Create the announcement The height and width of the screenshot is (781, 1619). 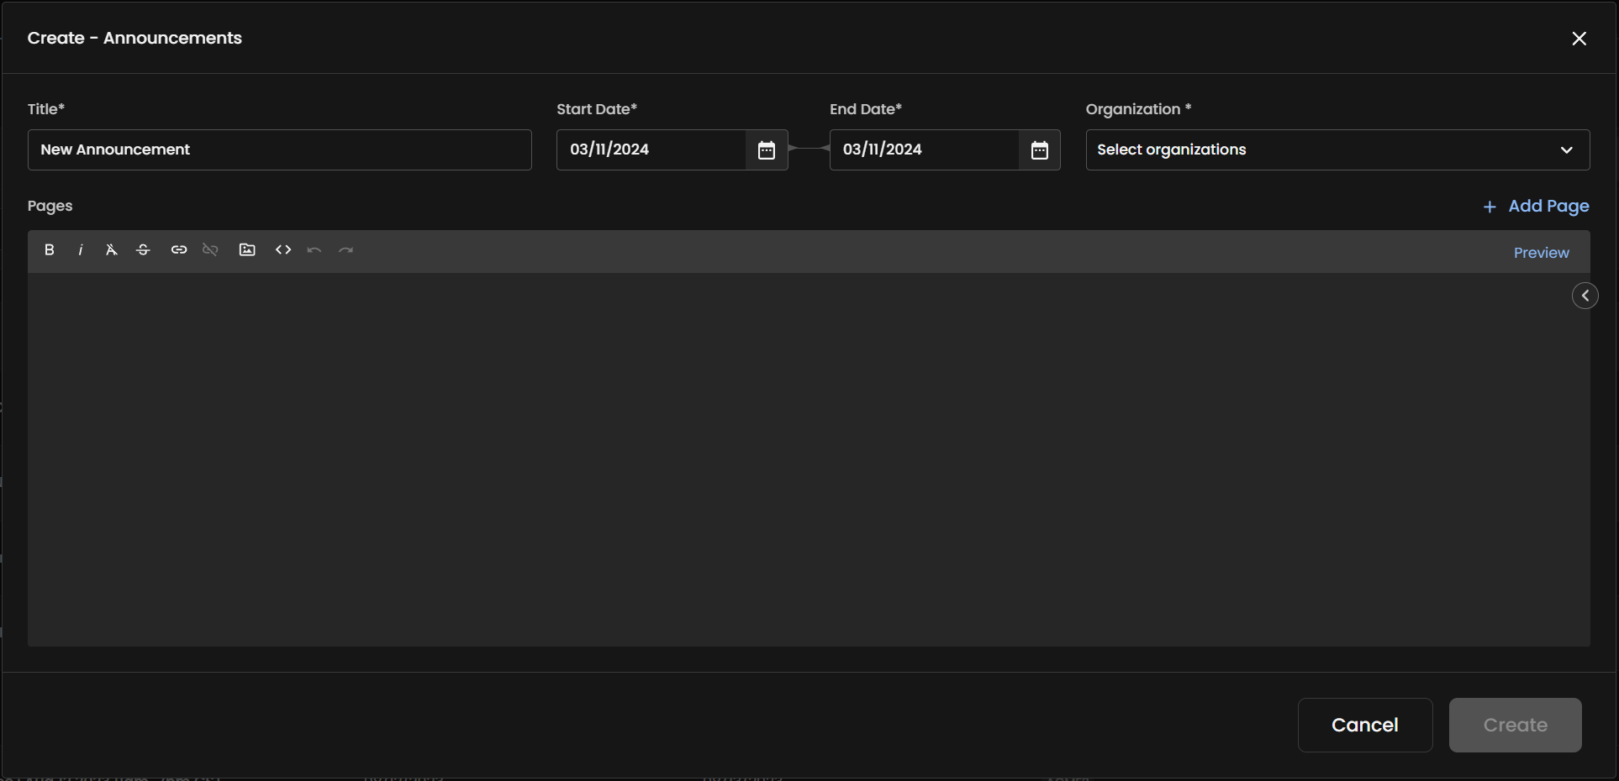click(x=1515, y=725)
